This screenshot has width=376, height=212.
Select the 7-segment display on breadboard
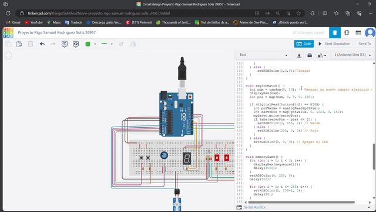(x=187, y=158)
